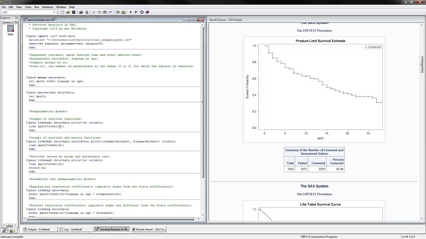Click the Total value 3343 table cell
This screenshot has width=426, height=239.
290,169
